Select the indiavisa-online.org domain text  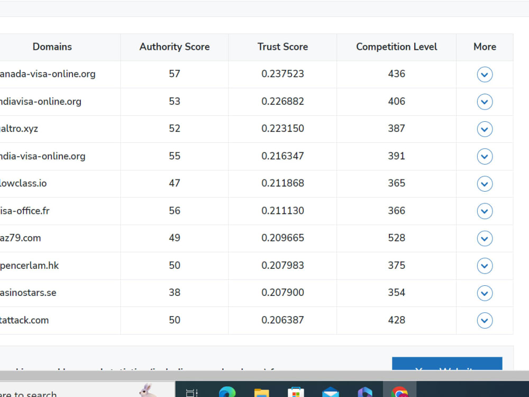click(x=41, y=102)
